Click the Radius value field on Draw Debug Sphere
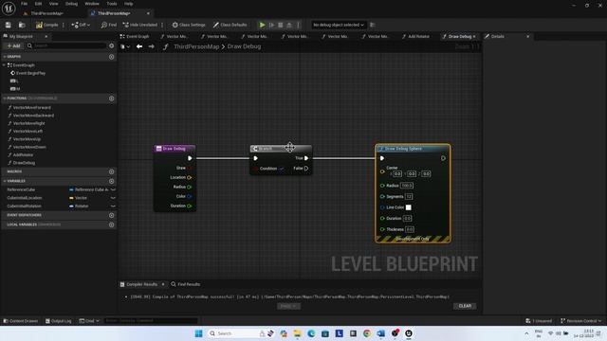Image resolution: width=607 pixels, height=341 pixels. (x=407, y=186)
